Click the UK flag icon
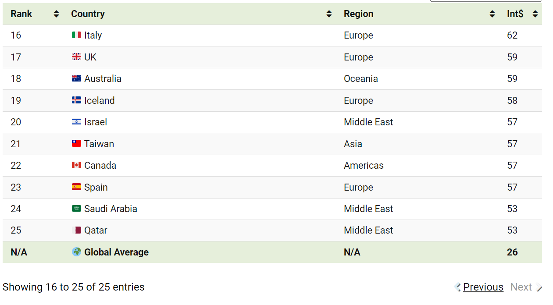This screenshot has width=553, height=305. point(76,57)
